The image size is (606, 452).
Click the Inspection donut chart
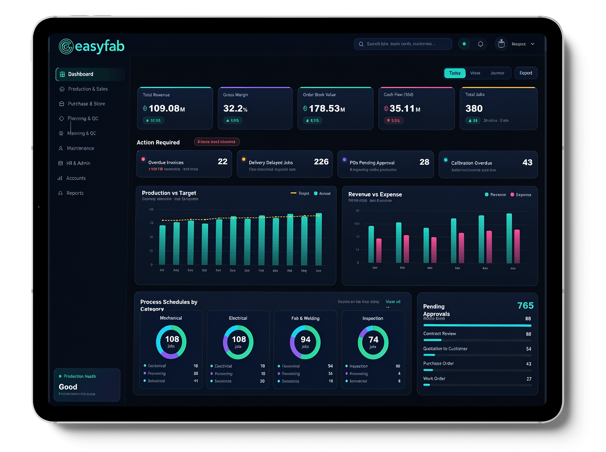point(373,342)
